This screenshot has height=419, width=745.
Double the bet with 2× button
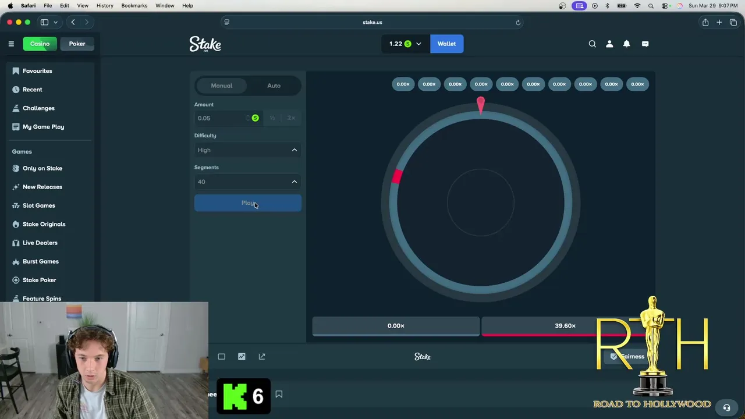[x=291, y=118]
